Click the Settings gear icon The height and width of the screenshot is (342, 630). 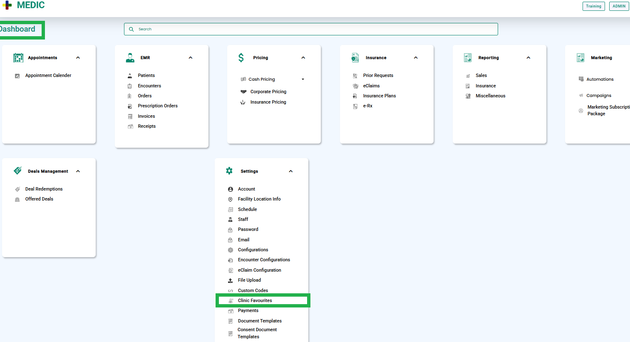229,171
